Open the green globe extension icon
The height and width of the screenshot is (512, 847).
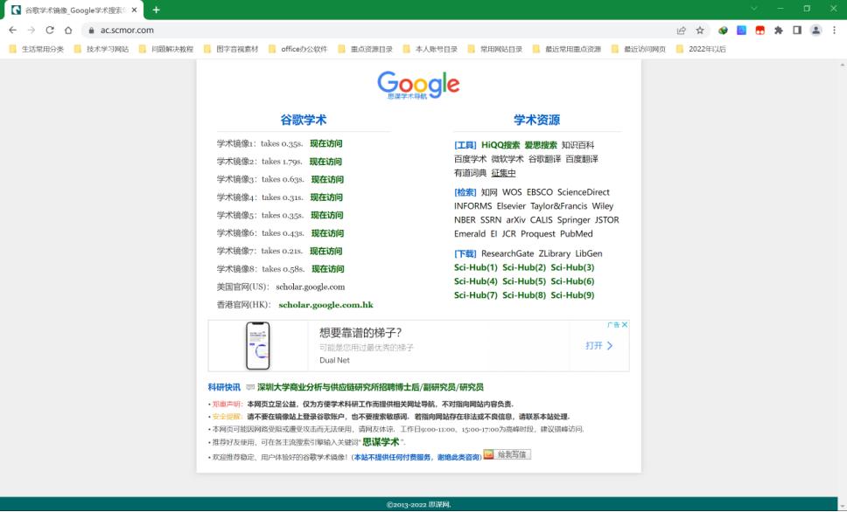point(723,31)
